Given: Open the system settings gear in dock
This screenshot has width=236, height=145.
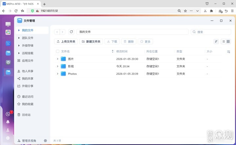Looking at the screenshot, I should 8,62.
